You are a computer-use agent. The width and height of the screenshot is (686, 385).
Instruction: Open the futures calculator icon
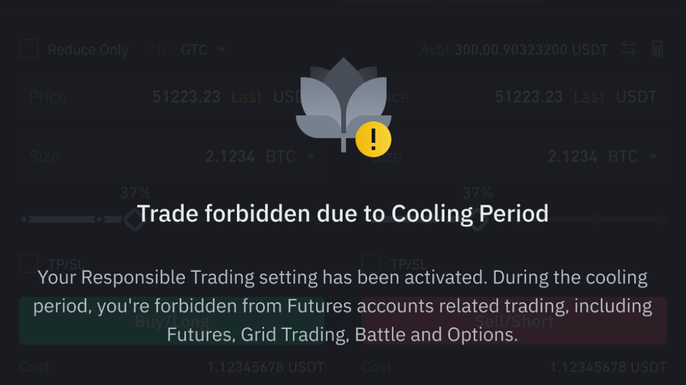point(657,50)
